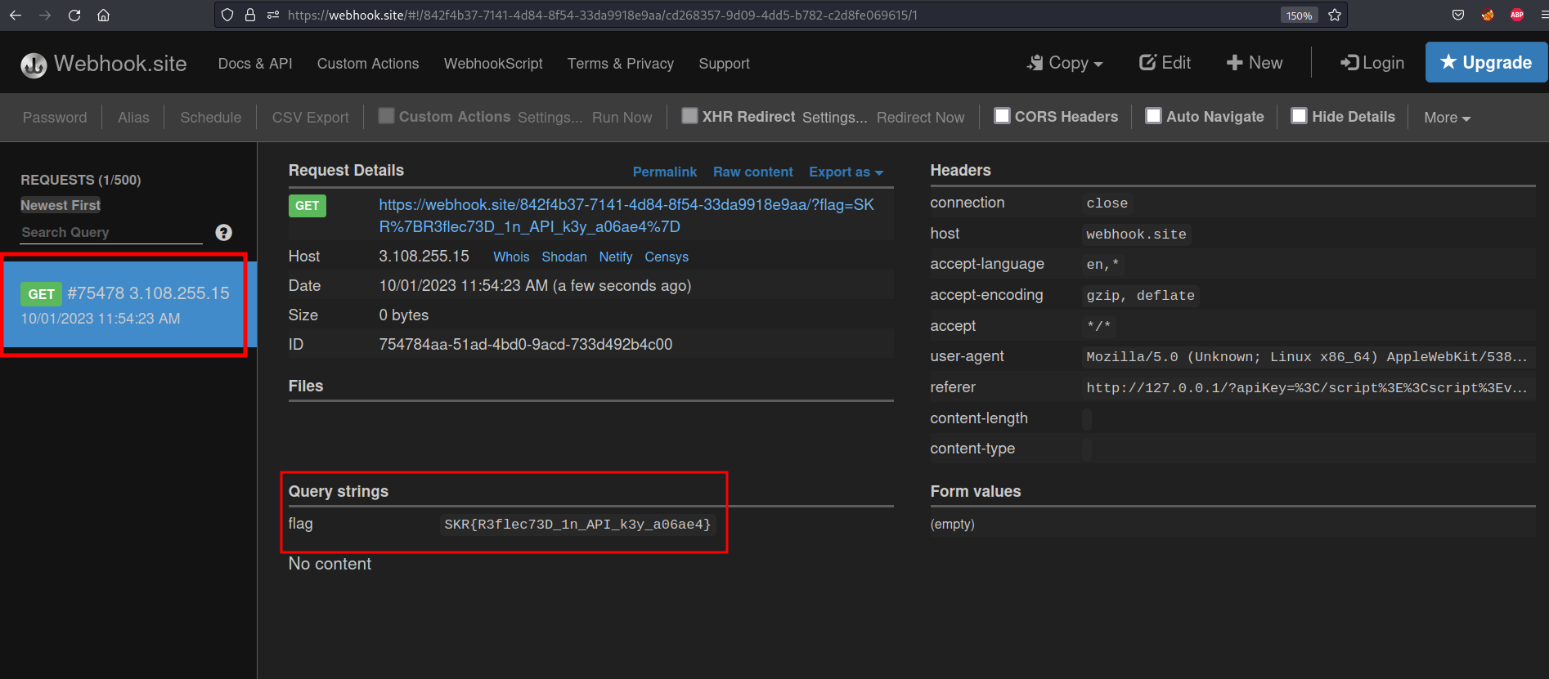Toggle the Custom Actions checkbox
The width and height of the screenshot is (1549, 679).
click(387, 116)
